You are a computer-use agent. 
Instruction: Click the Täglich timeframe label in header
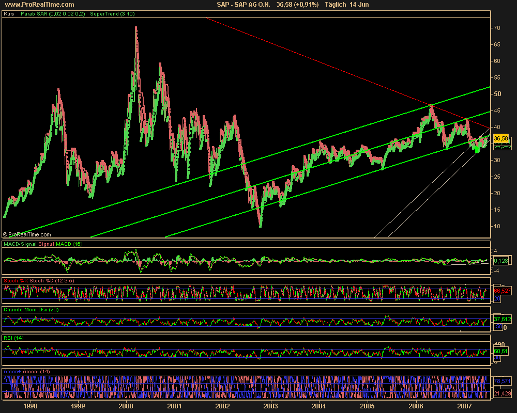tap(336, 5)
